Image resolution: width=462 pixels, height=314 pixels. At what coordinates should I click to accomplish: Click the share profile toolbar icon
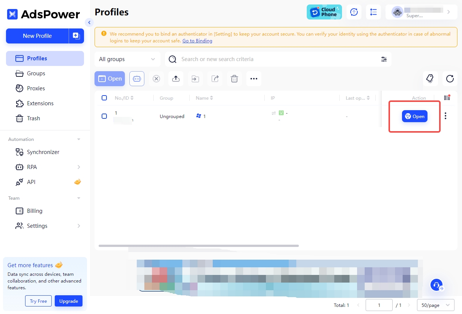[215, 79]
